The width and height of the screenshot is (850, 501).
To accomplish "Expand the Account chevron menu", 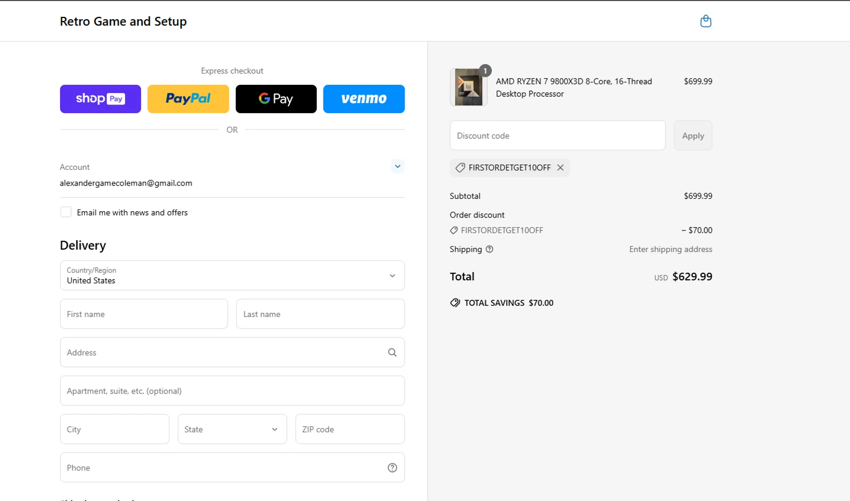I will (x=398, y=166).
